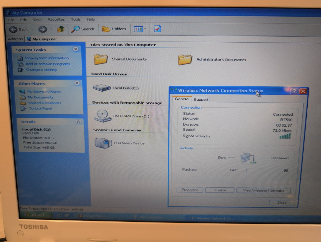Click the View system information icon

pos(20,58)
